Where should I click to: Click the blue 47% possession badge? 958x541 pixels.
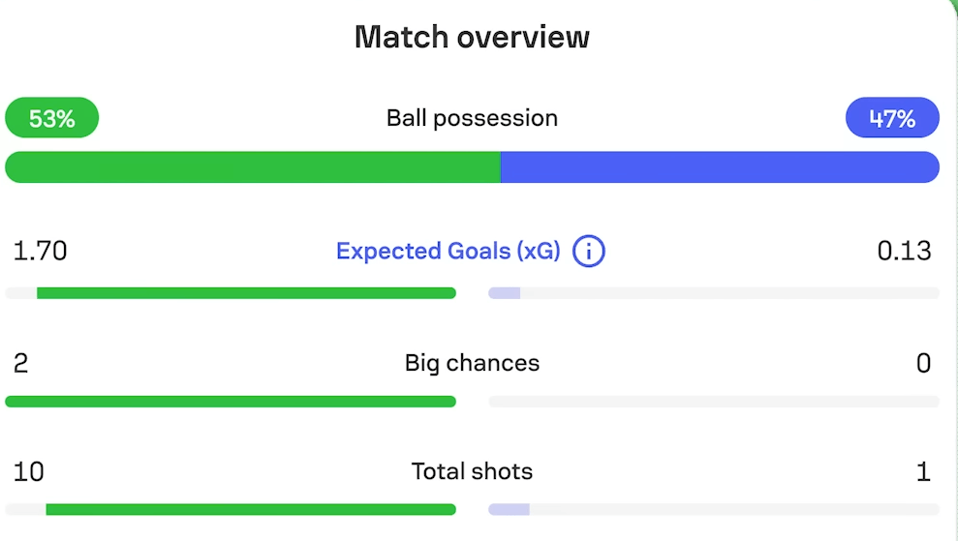click(892, 119)
